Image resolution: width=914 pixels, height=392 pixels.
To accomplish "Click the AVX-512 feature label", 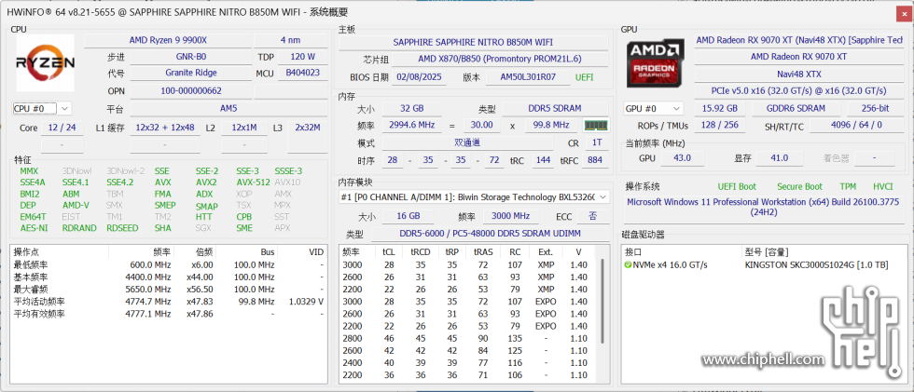I will 253,182.
